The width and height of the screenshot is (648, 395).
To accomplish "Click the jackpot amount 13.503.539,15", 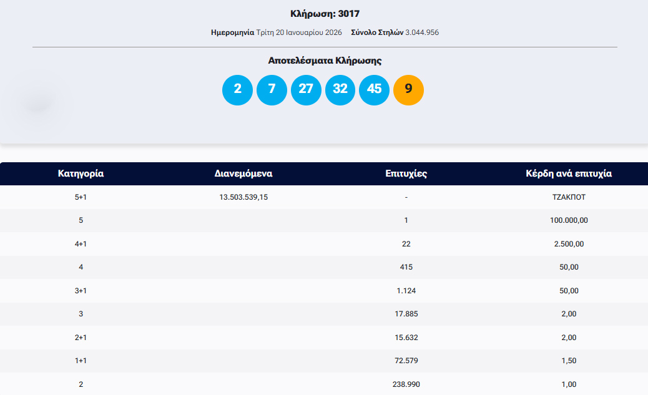I will 243,197.
